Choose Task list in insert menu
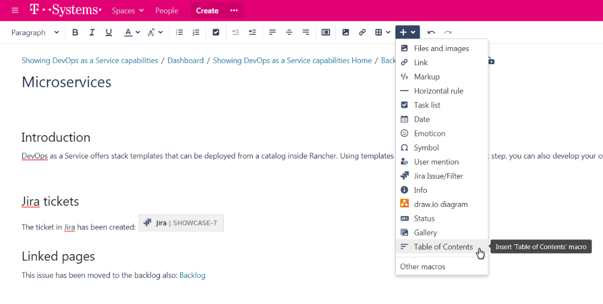Screen dimensions: 603x304 pos(442,105)
